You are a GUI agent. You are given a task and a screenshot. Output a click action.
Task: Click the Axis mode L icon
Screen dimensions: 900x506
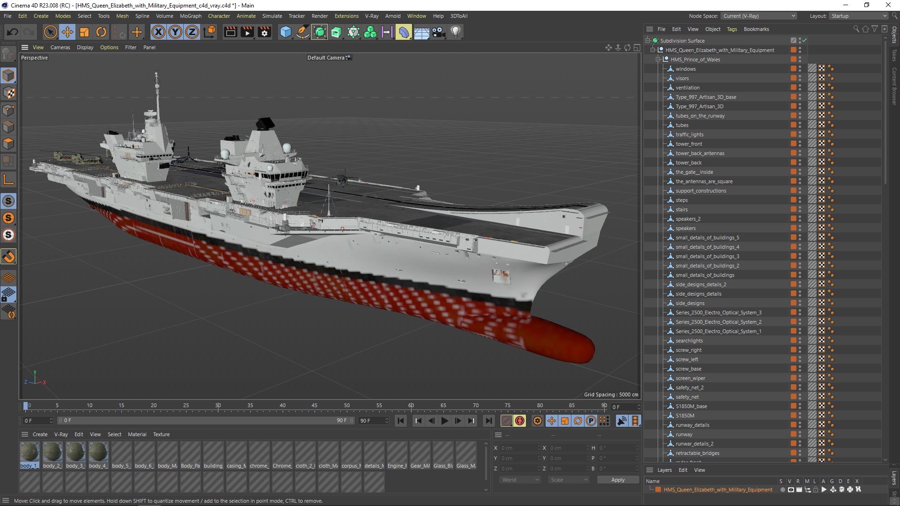pos(8,179)
